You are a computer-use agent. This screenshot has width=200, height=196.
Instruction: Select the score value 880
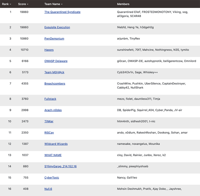[26, 166]
